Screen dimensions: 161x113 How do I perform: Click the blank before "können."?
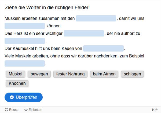(25, 26)
